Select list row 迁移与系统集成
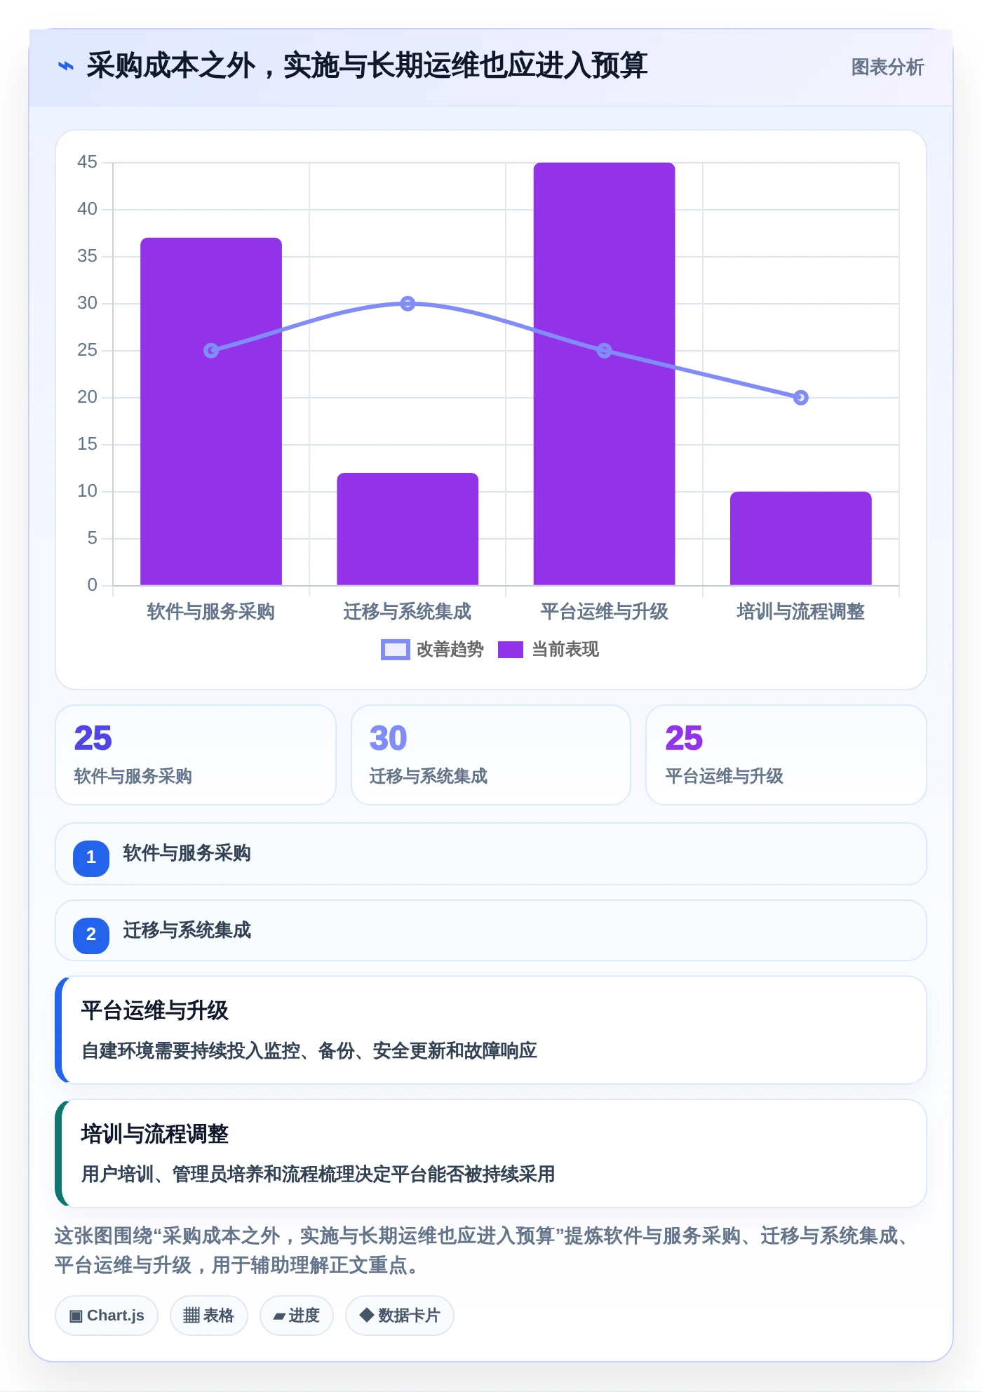982x1392 pixels. 491,930
